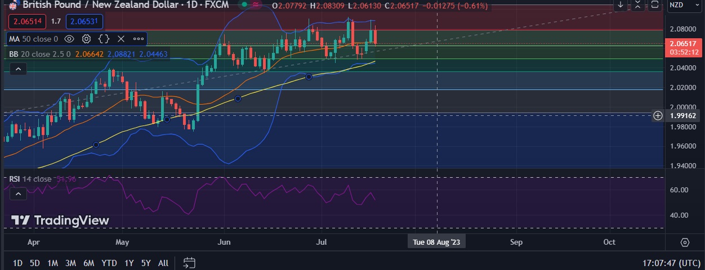
Task: Click the Sep label on time axis
Action: point(516,242)
